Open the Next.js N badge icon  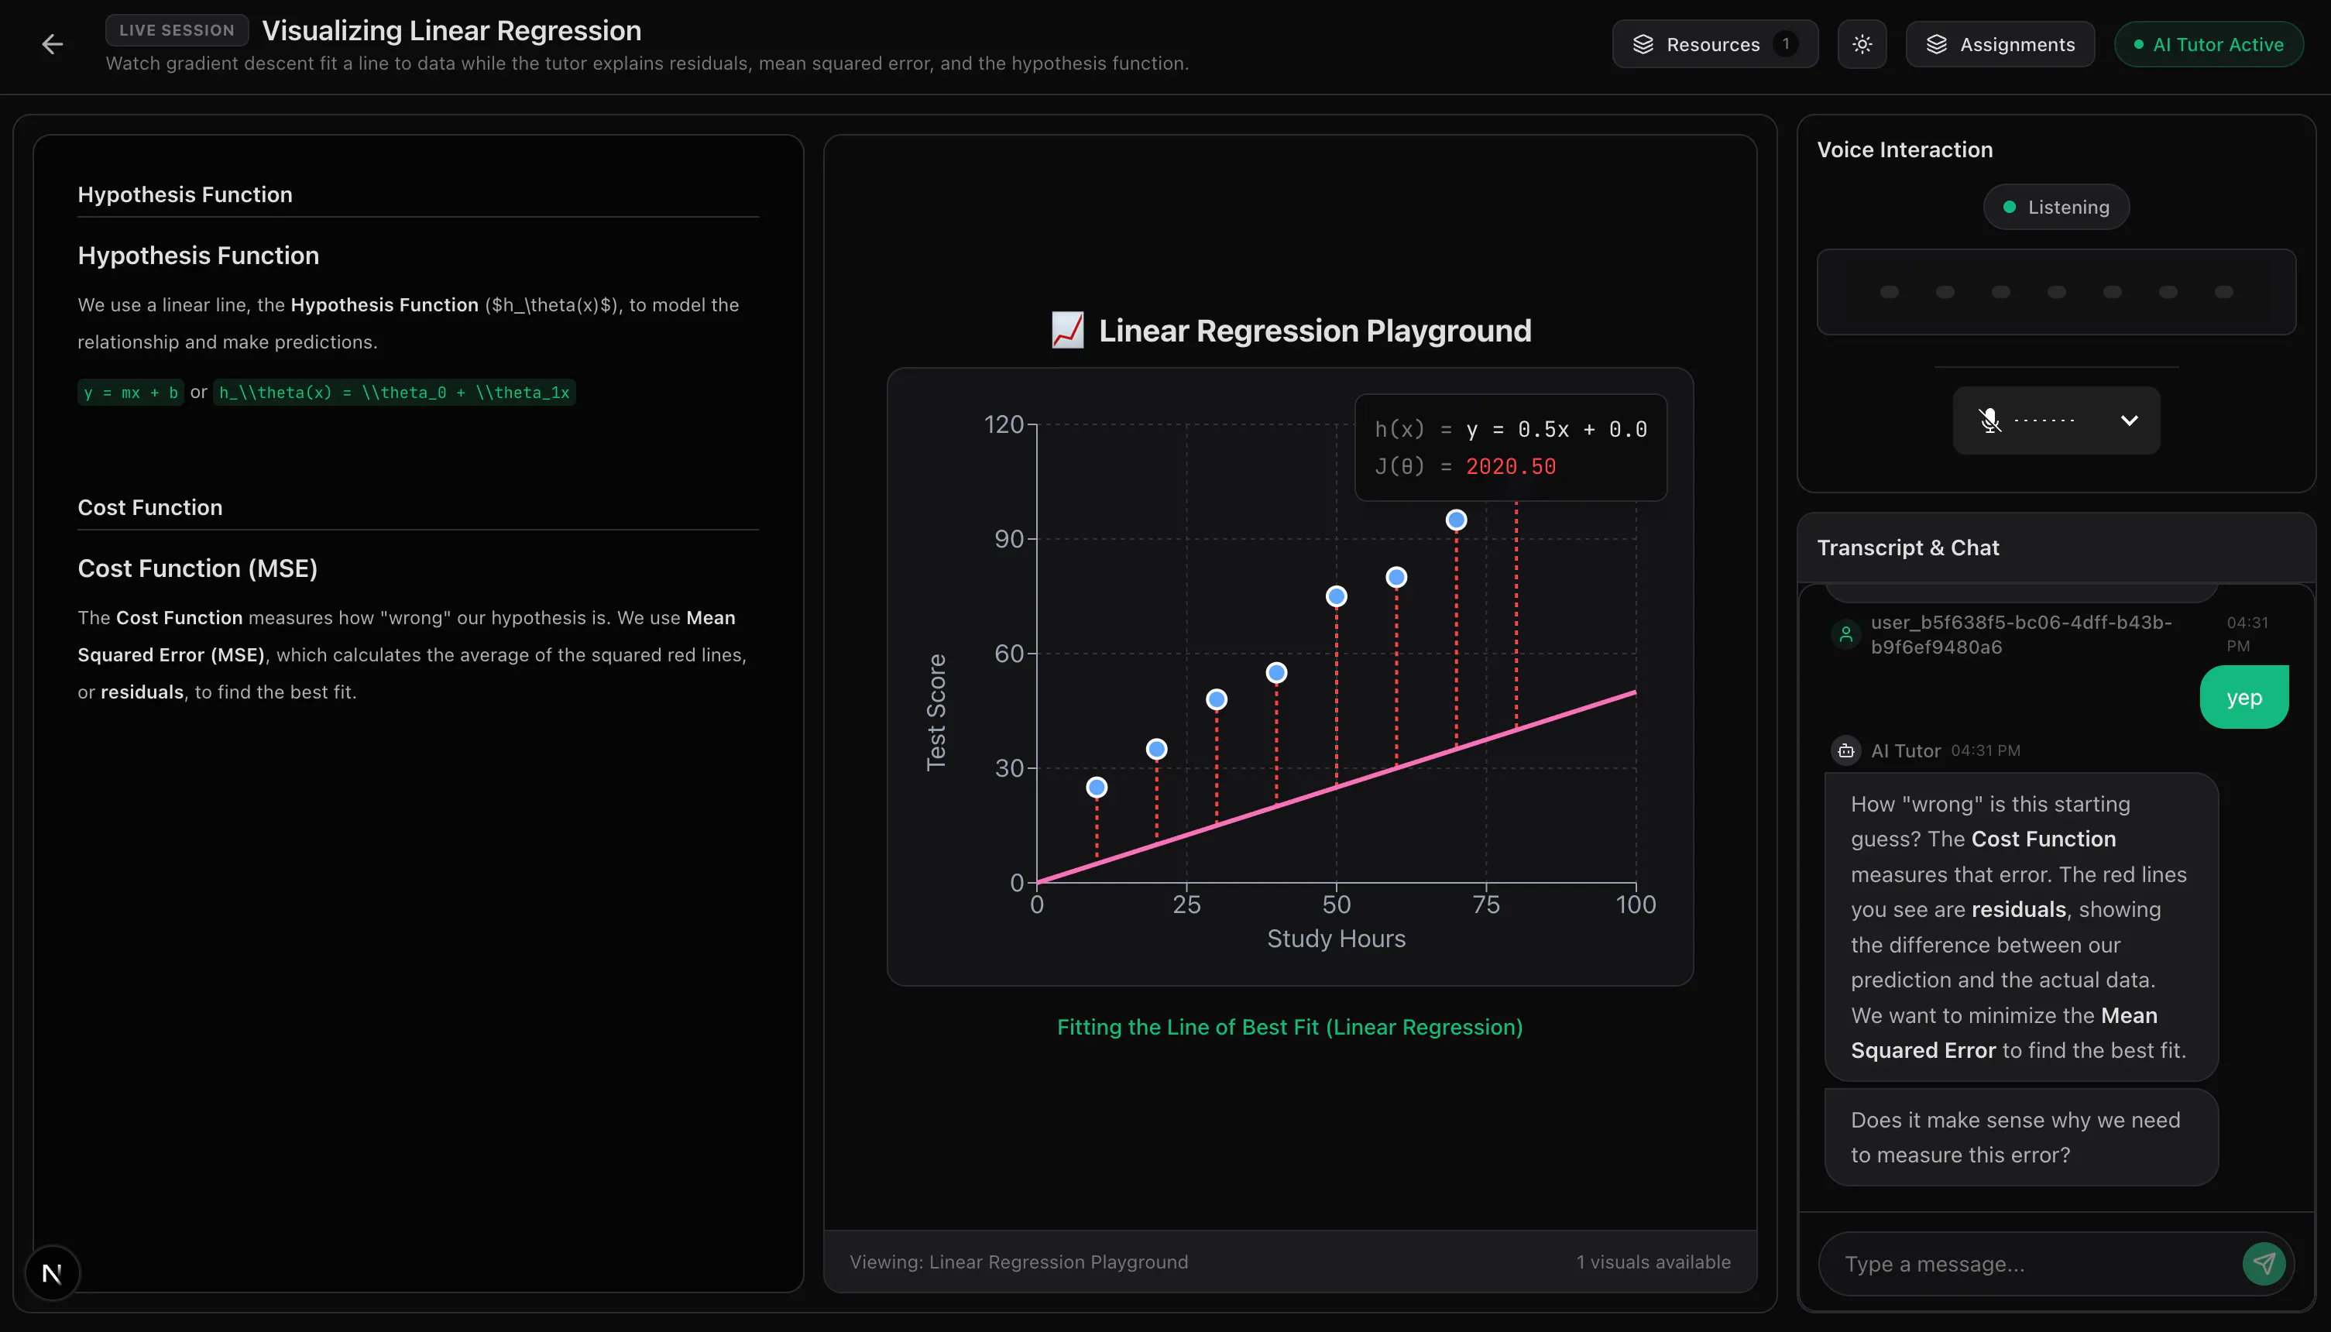click(52, 1272)
